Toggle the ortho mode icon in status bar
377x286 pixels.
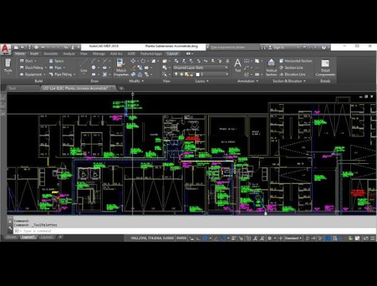(198, 238)
